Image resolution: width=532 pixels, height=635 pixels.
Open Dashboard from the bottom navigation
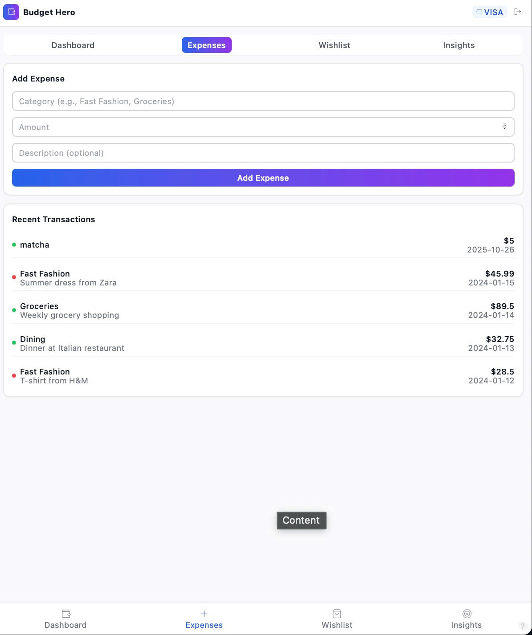pos(65,619)
